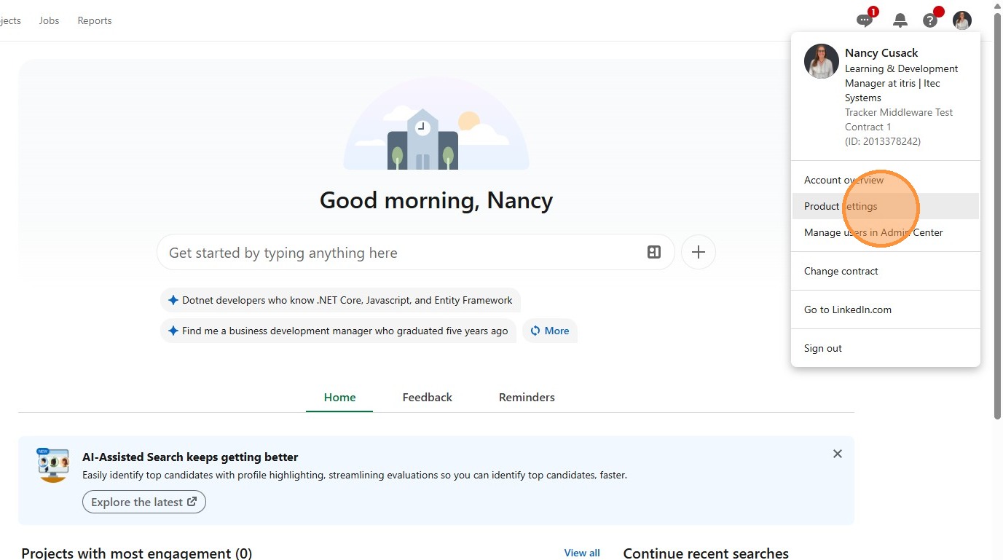Dismiss the AI-Assisted Search banner
This screenshot has height=560, width=1003.
pos(837,454)
